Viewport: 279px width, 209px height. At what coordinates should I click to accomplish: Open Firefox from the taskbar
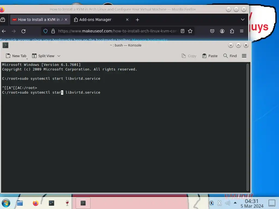36,203
